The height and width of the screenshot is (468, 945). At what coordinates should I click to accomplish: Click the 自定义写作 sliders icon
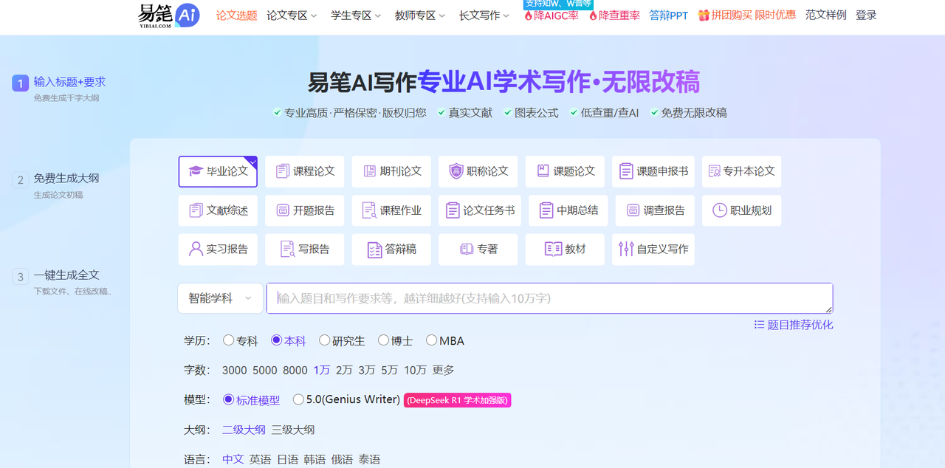[x=626, y=249]
